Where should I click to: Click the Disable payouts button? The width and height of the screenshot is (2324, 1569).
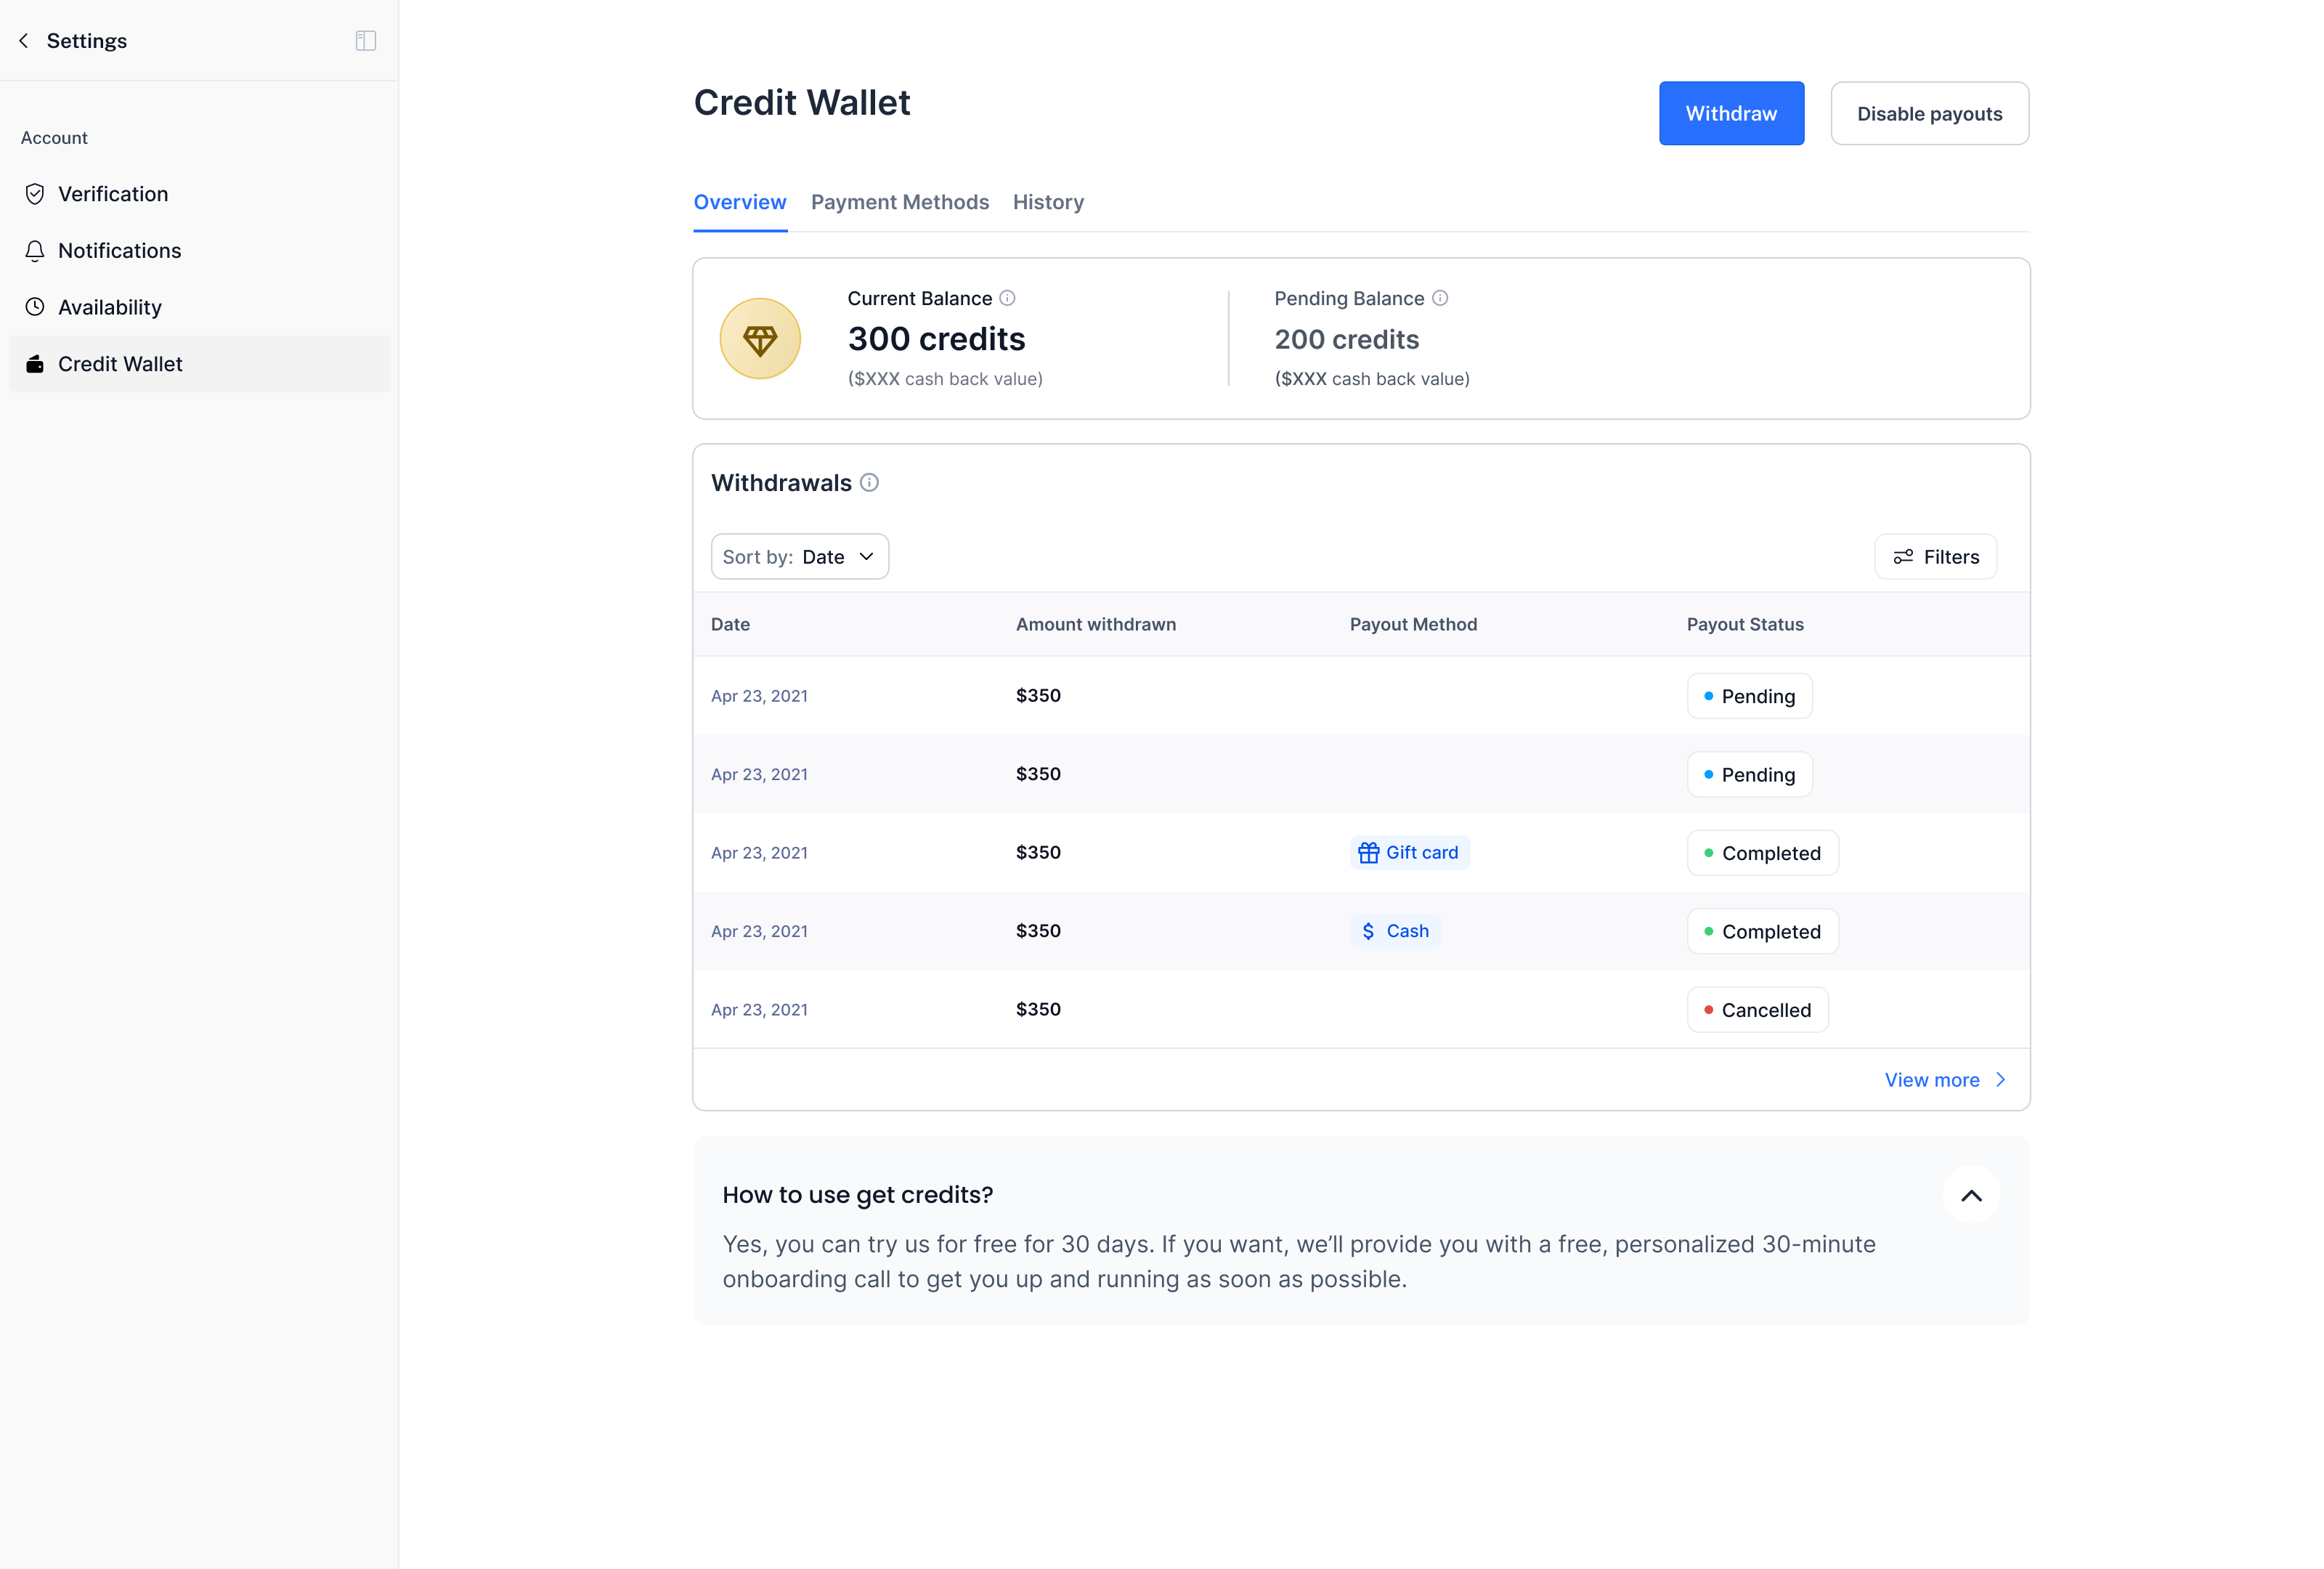click(1929, 114)
